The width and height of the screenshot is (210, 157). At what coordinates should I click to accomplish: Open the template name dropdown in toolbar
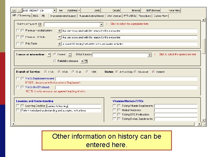click(54, 10)
